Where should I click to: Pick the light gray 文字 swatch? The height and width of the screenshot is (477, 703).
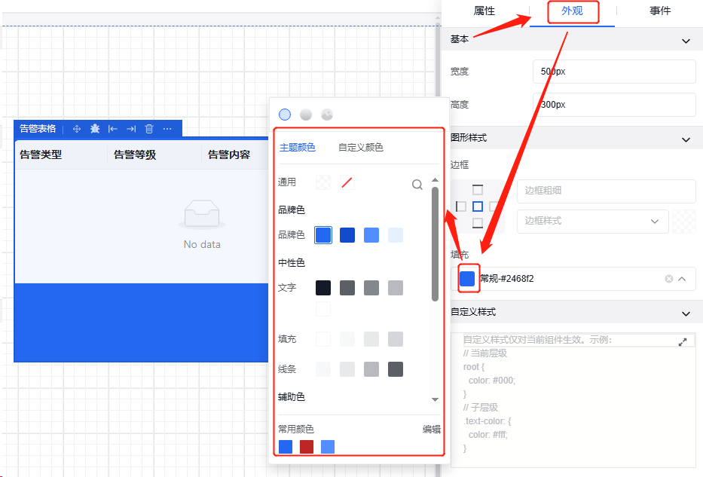pyautogui.click(x=396, y=288)
